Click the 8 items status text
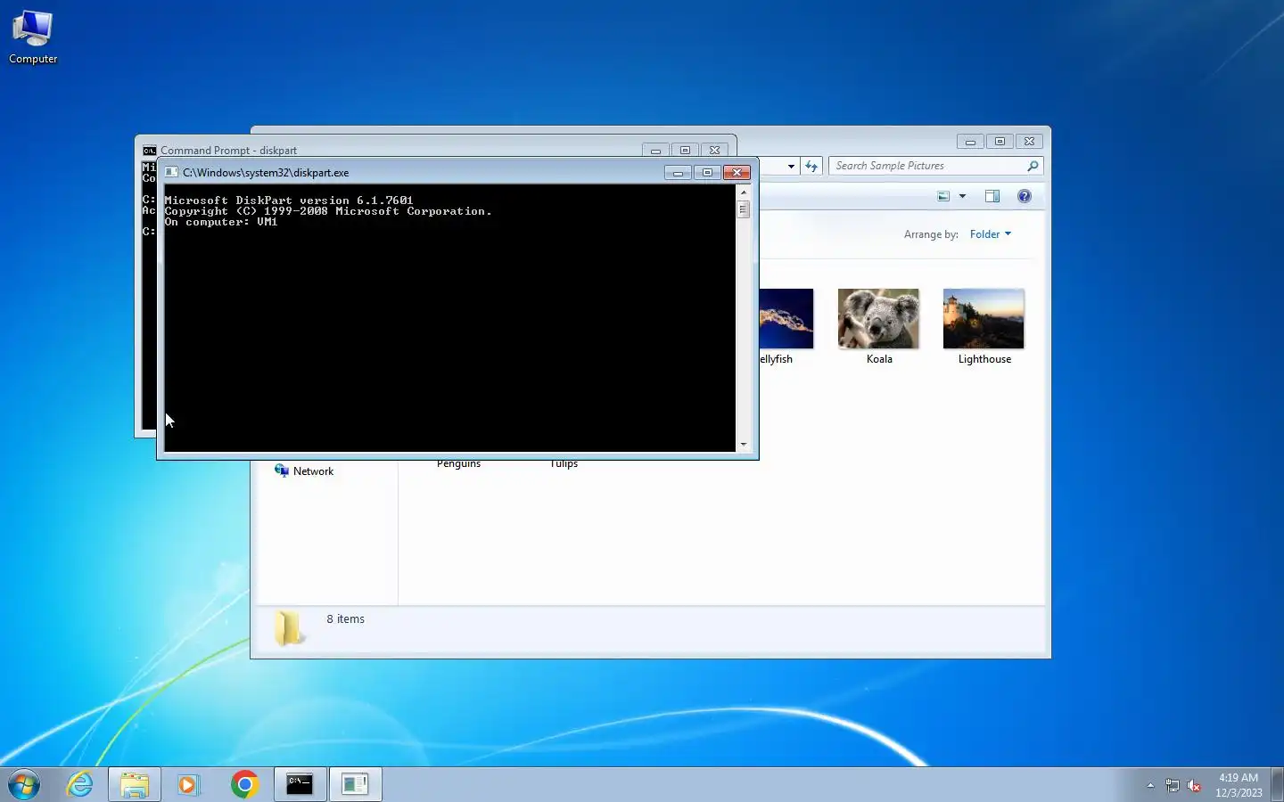1284x802 pixels. pos(345,619)
